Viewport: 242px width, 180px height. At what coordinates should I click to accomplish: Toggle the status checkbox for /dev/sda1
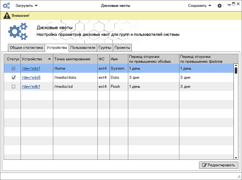13,69
